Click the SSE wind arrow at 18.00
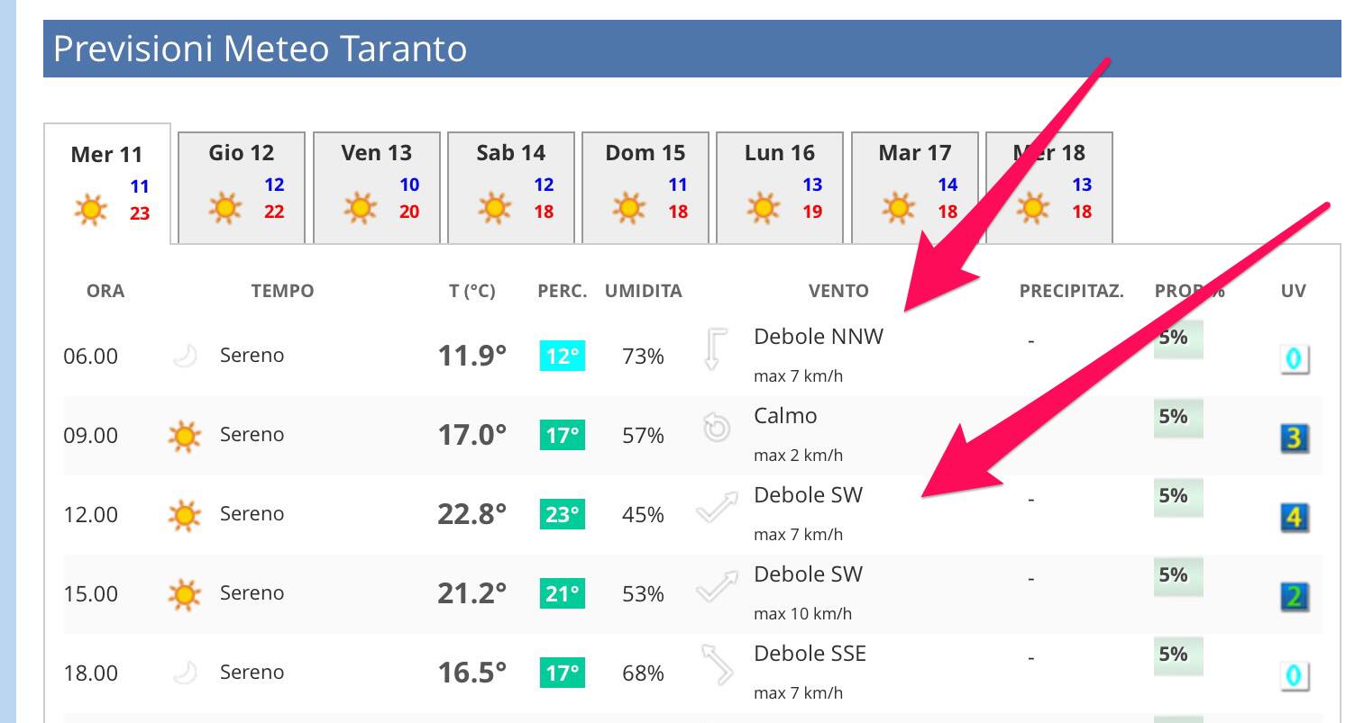The height and width of the screenshot is (723, 1364). click(x=717, y=664)
